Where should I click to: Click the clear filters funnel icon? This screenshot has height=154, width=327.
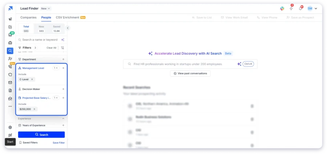(x=62, y=48)
